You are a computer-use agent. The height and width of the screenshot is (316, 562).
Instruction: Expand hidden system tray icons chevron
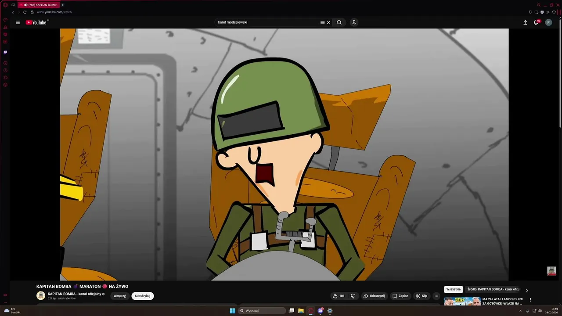pos(521,311)
